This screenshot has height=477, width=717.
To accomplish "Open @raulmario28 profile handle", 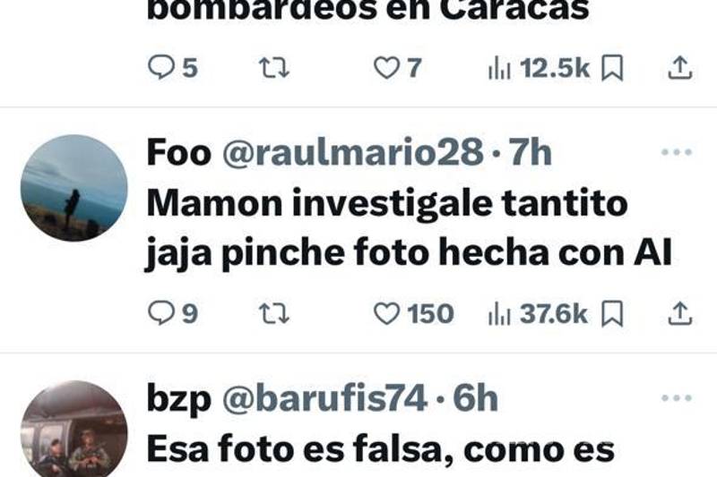I will click(x=353, y=152).
